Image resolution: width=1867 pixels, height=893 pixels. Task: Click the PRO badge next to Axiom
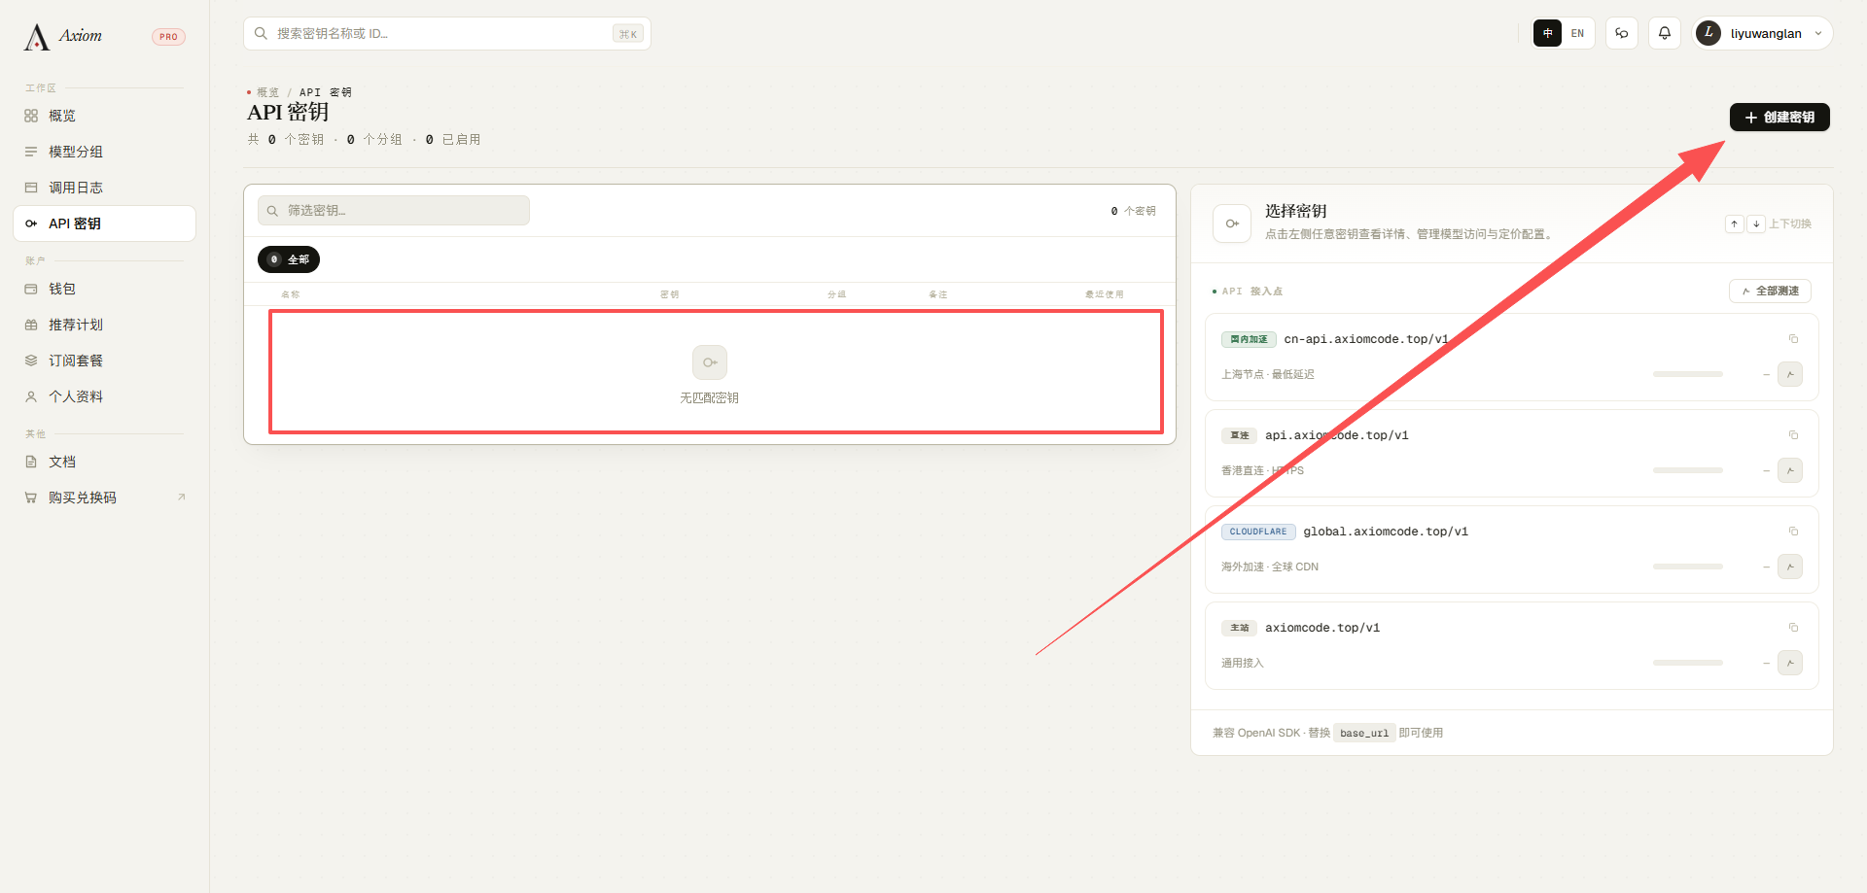tap(168, 37)
